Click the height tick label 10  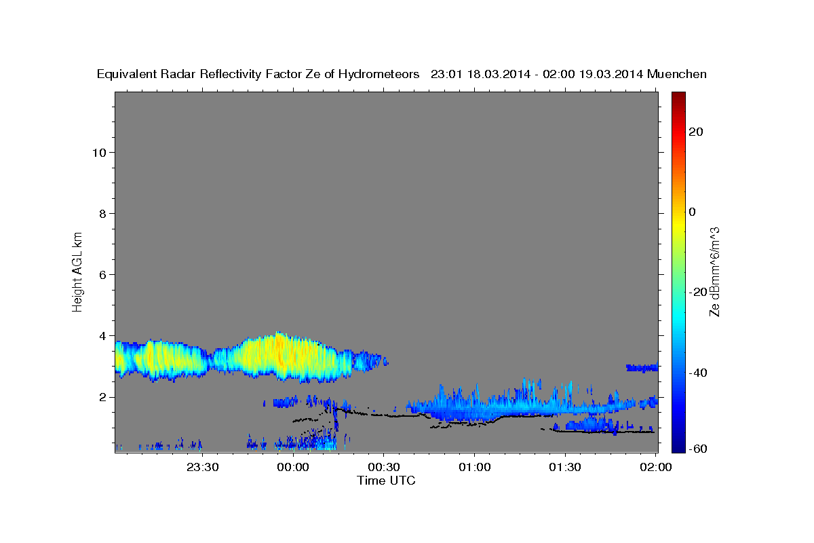[98, 153]
